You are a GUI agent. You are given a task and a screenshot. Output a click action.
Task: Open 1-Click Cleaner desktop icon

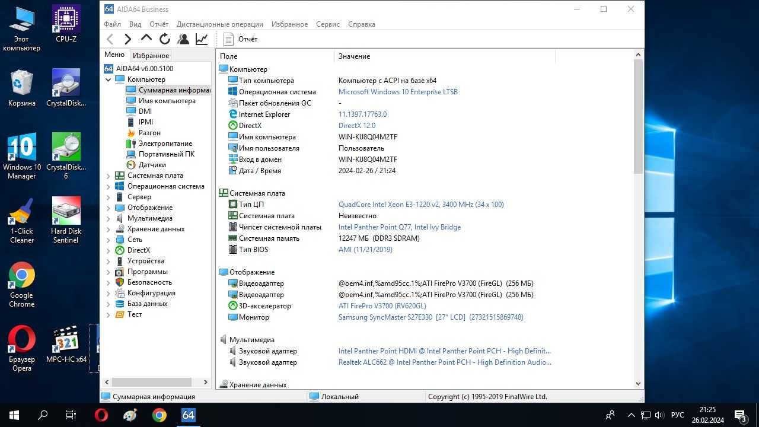[x=22, y=220]
